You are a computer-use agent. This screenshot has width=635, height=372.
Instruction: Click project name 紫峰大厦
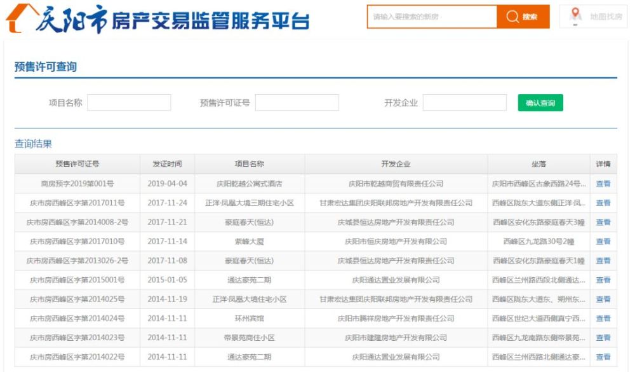coord(250,242)
